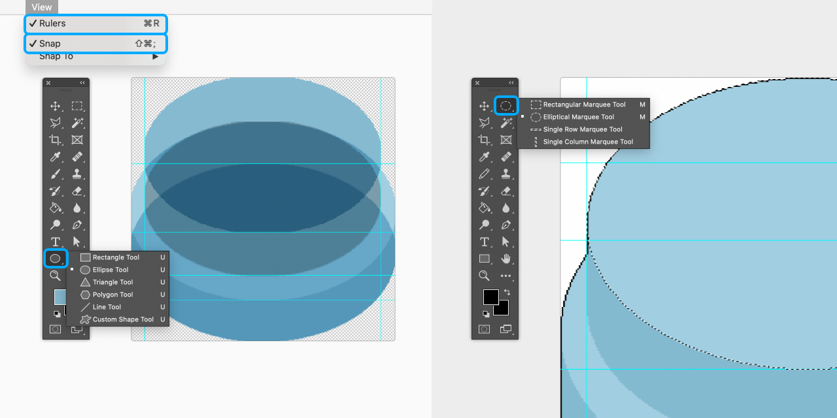Choose Ellipse Tool from shape flyout
Screen dimensions: 837x418
(x=118, y=270)
